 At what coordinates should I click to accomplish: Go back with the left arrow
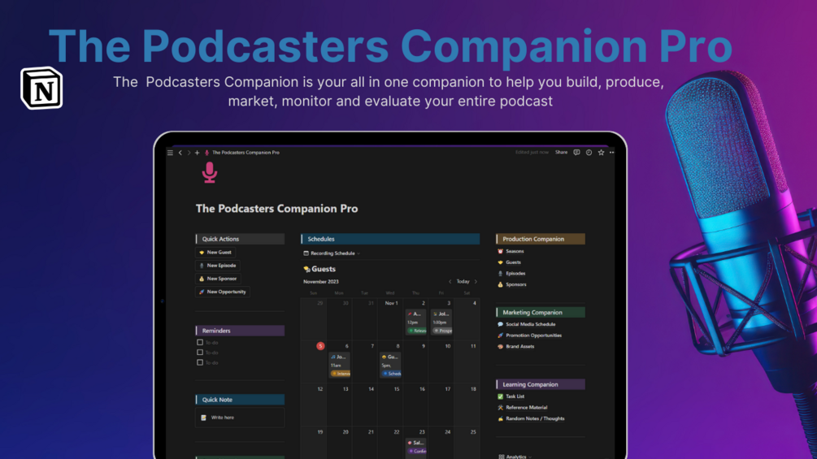[180, 153]
